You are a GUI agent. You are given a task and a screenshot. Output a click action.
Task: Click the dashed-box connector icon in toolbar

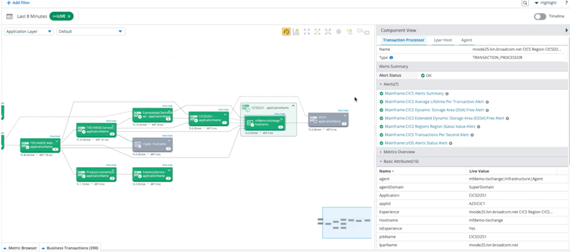[363, 32]
